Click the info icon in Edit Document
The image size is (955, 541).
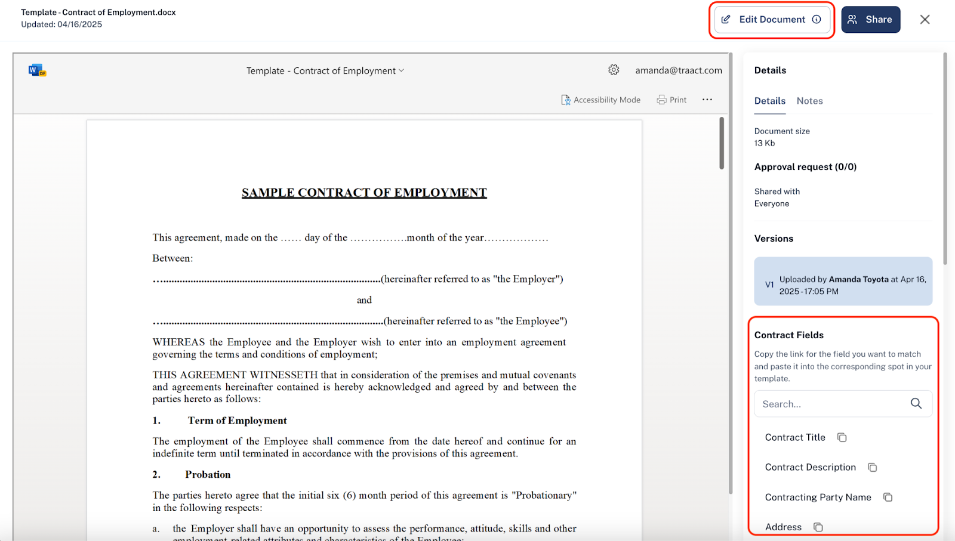[x=817, y=20]
